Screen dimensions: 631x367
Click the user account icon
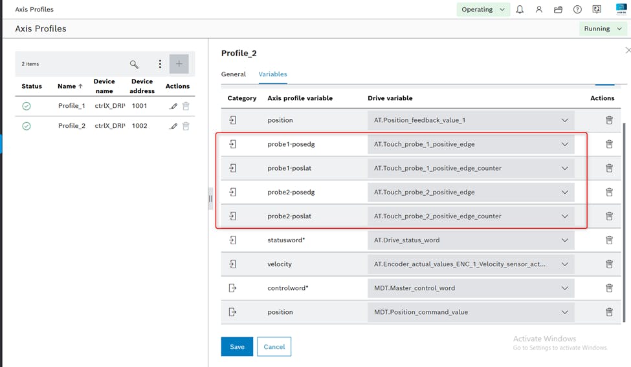click(x=538, y=10)
